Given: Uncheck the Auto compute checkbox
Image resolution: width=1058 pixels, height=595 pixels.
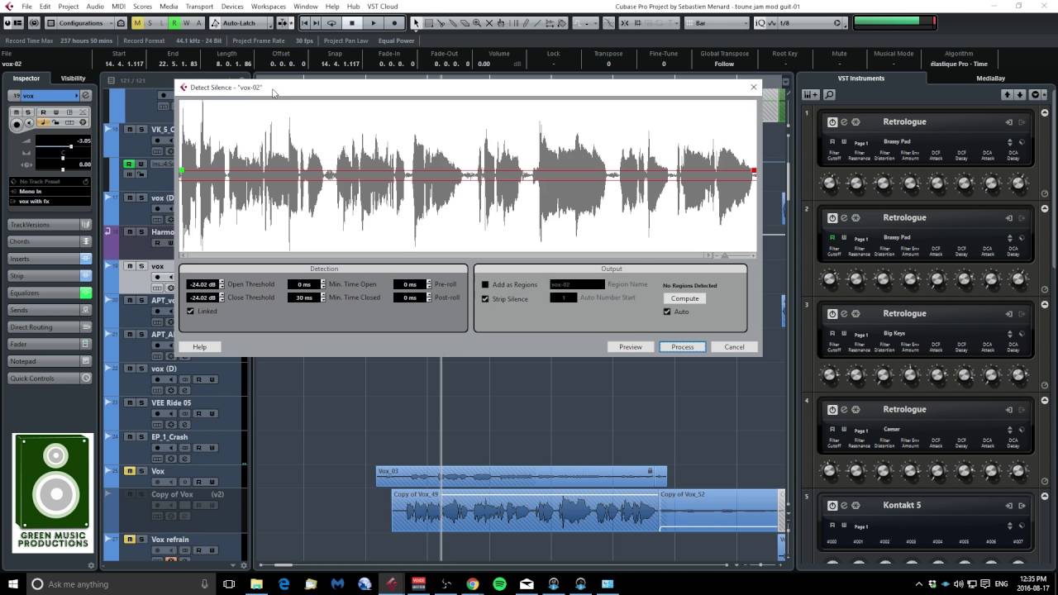Looking at the screenshot, I should pos(667,312).
